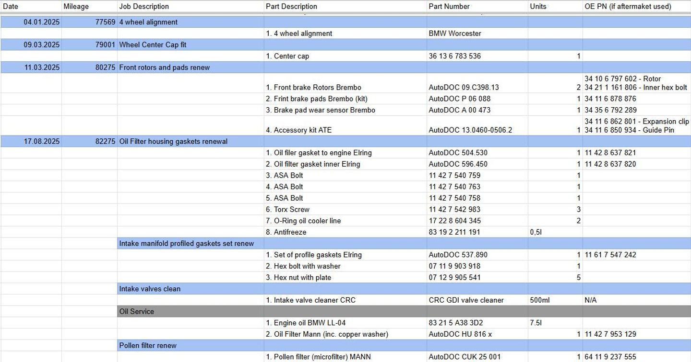Click the OE PN header cell

[628, 7]
